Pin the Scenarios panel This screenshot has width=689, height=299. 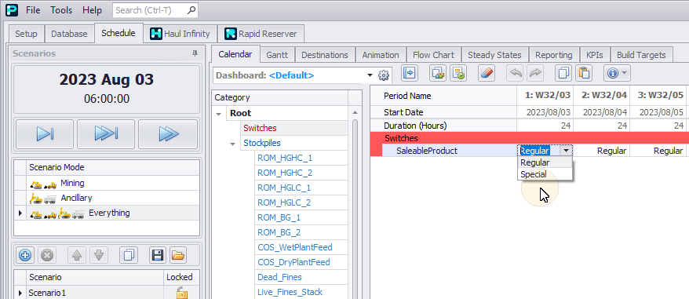[x=195, y=53]
